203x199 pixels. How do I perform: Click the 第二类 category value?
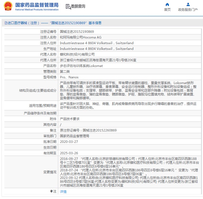pos(65,72)
